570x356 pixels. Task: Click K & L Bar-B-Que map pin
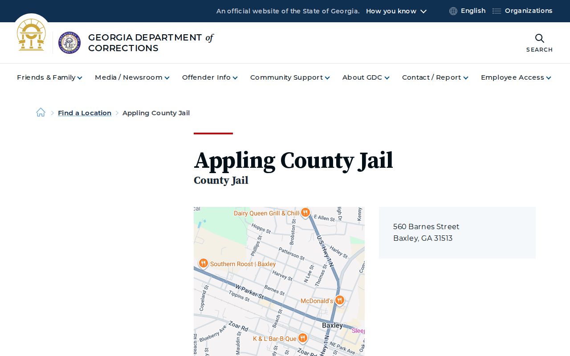click(x=302, y=338)
